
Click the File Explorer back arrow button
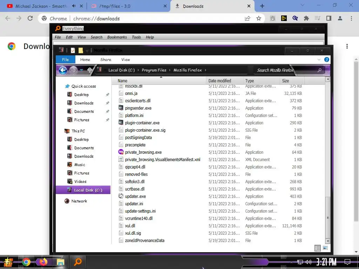63,70
